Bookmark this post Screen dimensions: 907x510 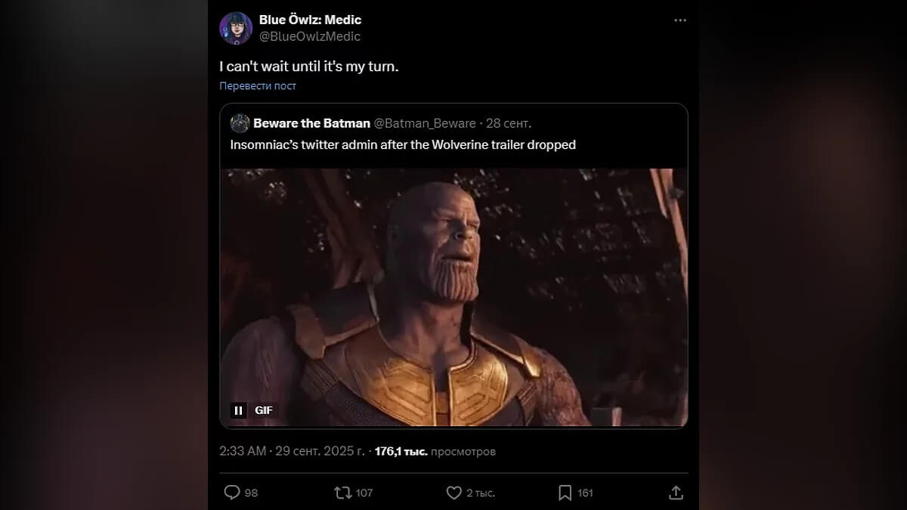[565, 493]
